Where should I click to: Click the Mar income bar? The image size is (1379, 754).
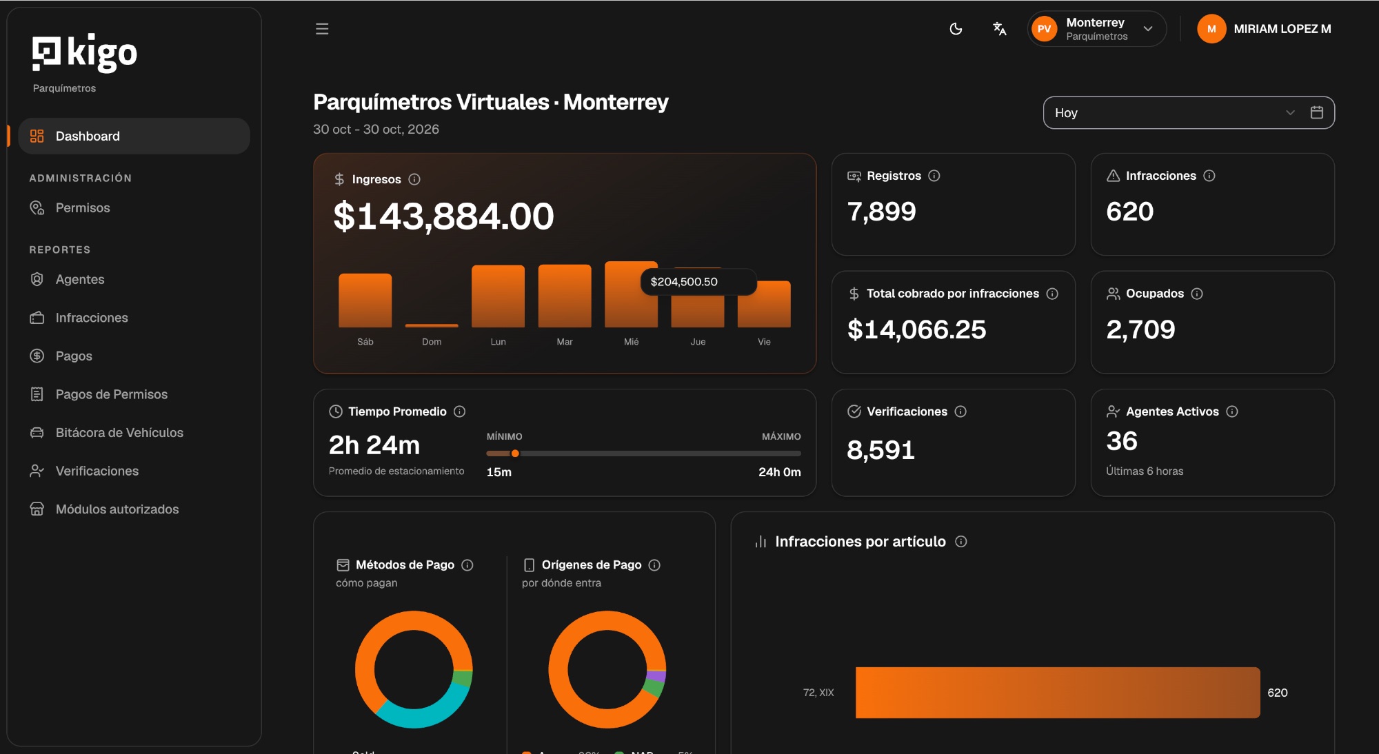pos(565,296)
